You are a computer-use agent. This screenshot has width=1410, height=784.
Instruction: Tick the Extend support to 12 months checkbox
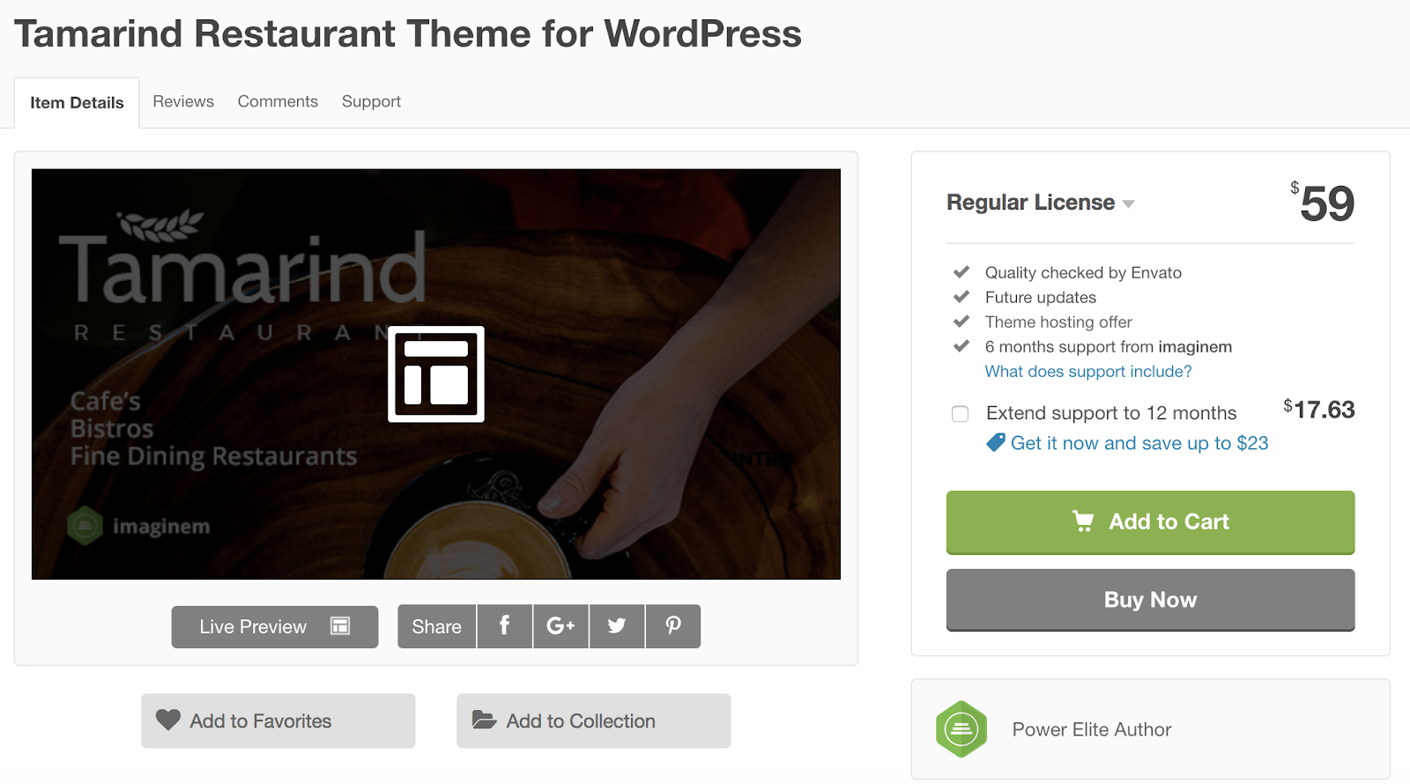961,414
